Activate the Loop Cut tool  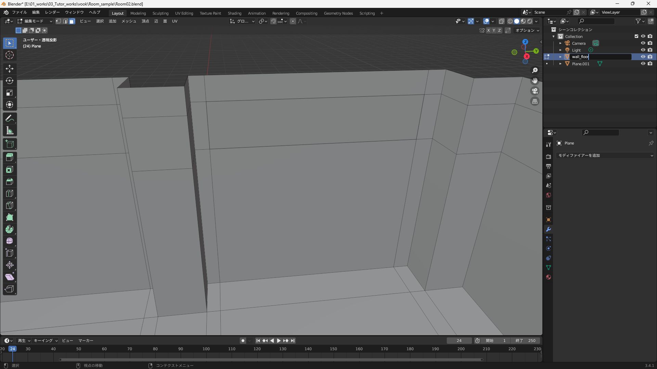click(9, 193)
